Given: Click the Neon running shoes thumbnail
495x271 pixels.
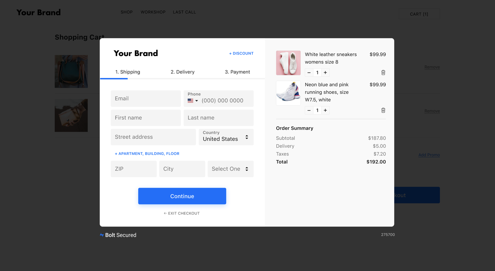Looking at the screenshot, I should tap(288, 93).
